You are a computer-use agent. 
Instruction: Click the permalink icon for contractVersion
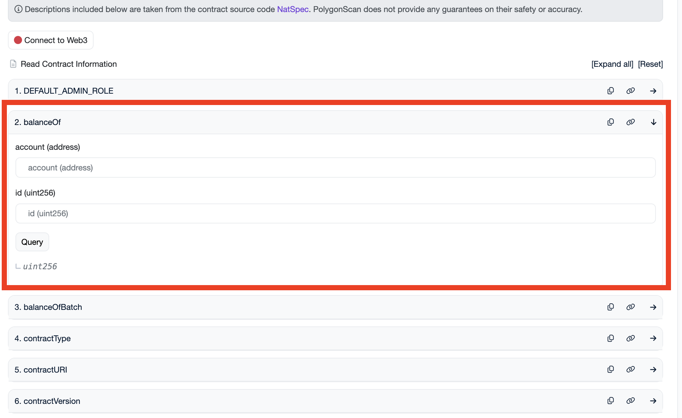(630, 400)
